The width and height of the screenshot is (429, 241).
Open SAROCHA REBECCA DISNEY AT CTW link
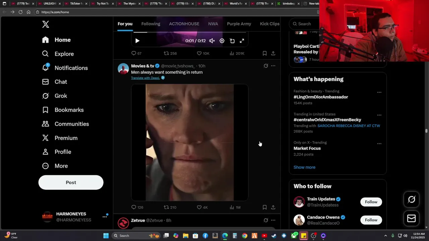click(349, 126)
